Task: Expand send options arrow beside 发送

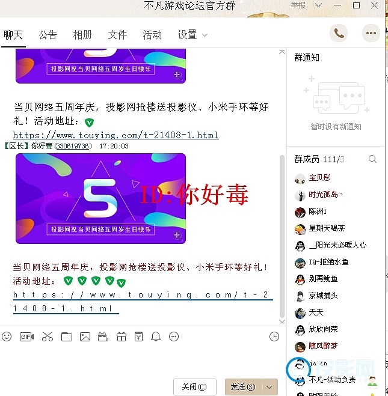Action: click(x=269, y=387)
